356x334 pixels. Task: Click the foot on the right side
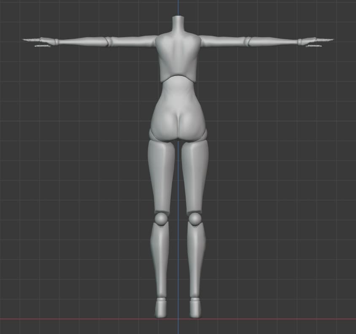195,308
